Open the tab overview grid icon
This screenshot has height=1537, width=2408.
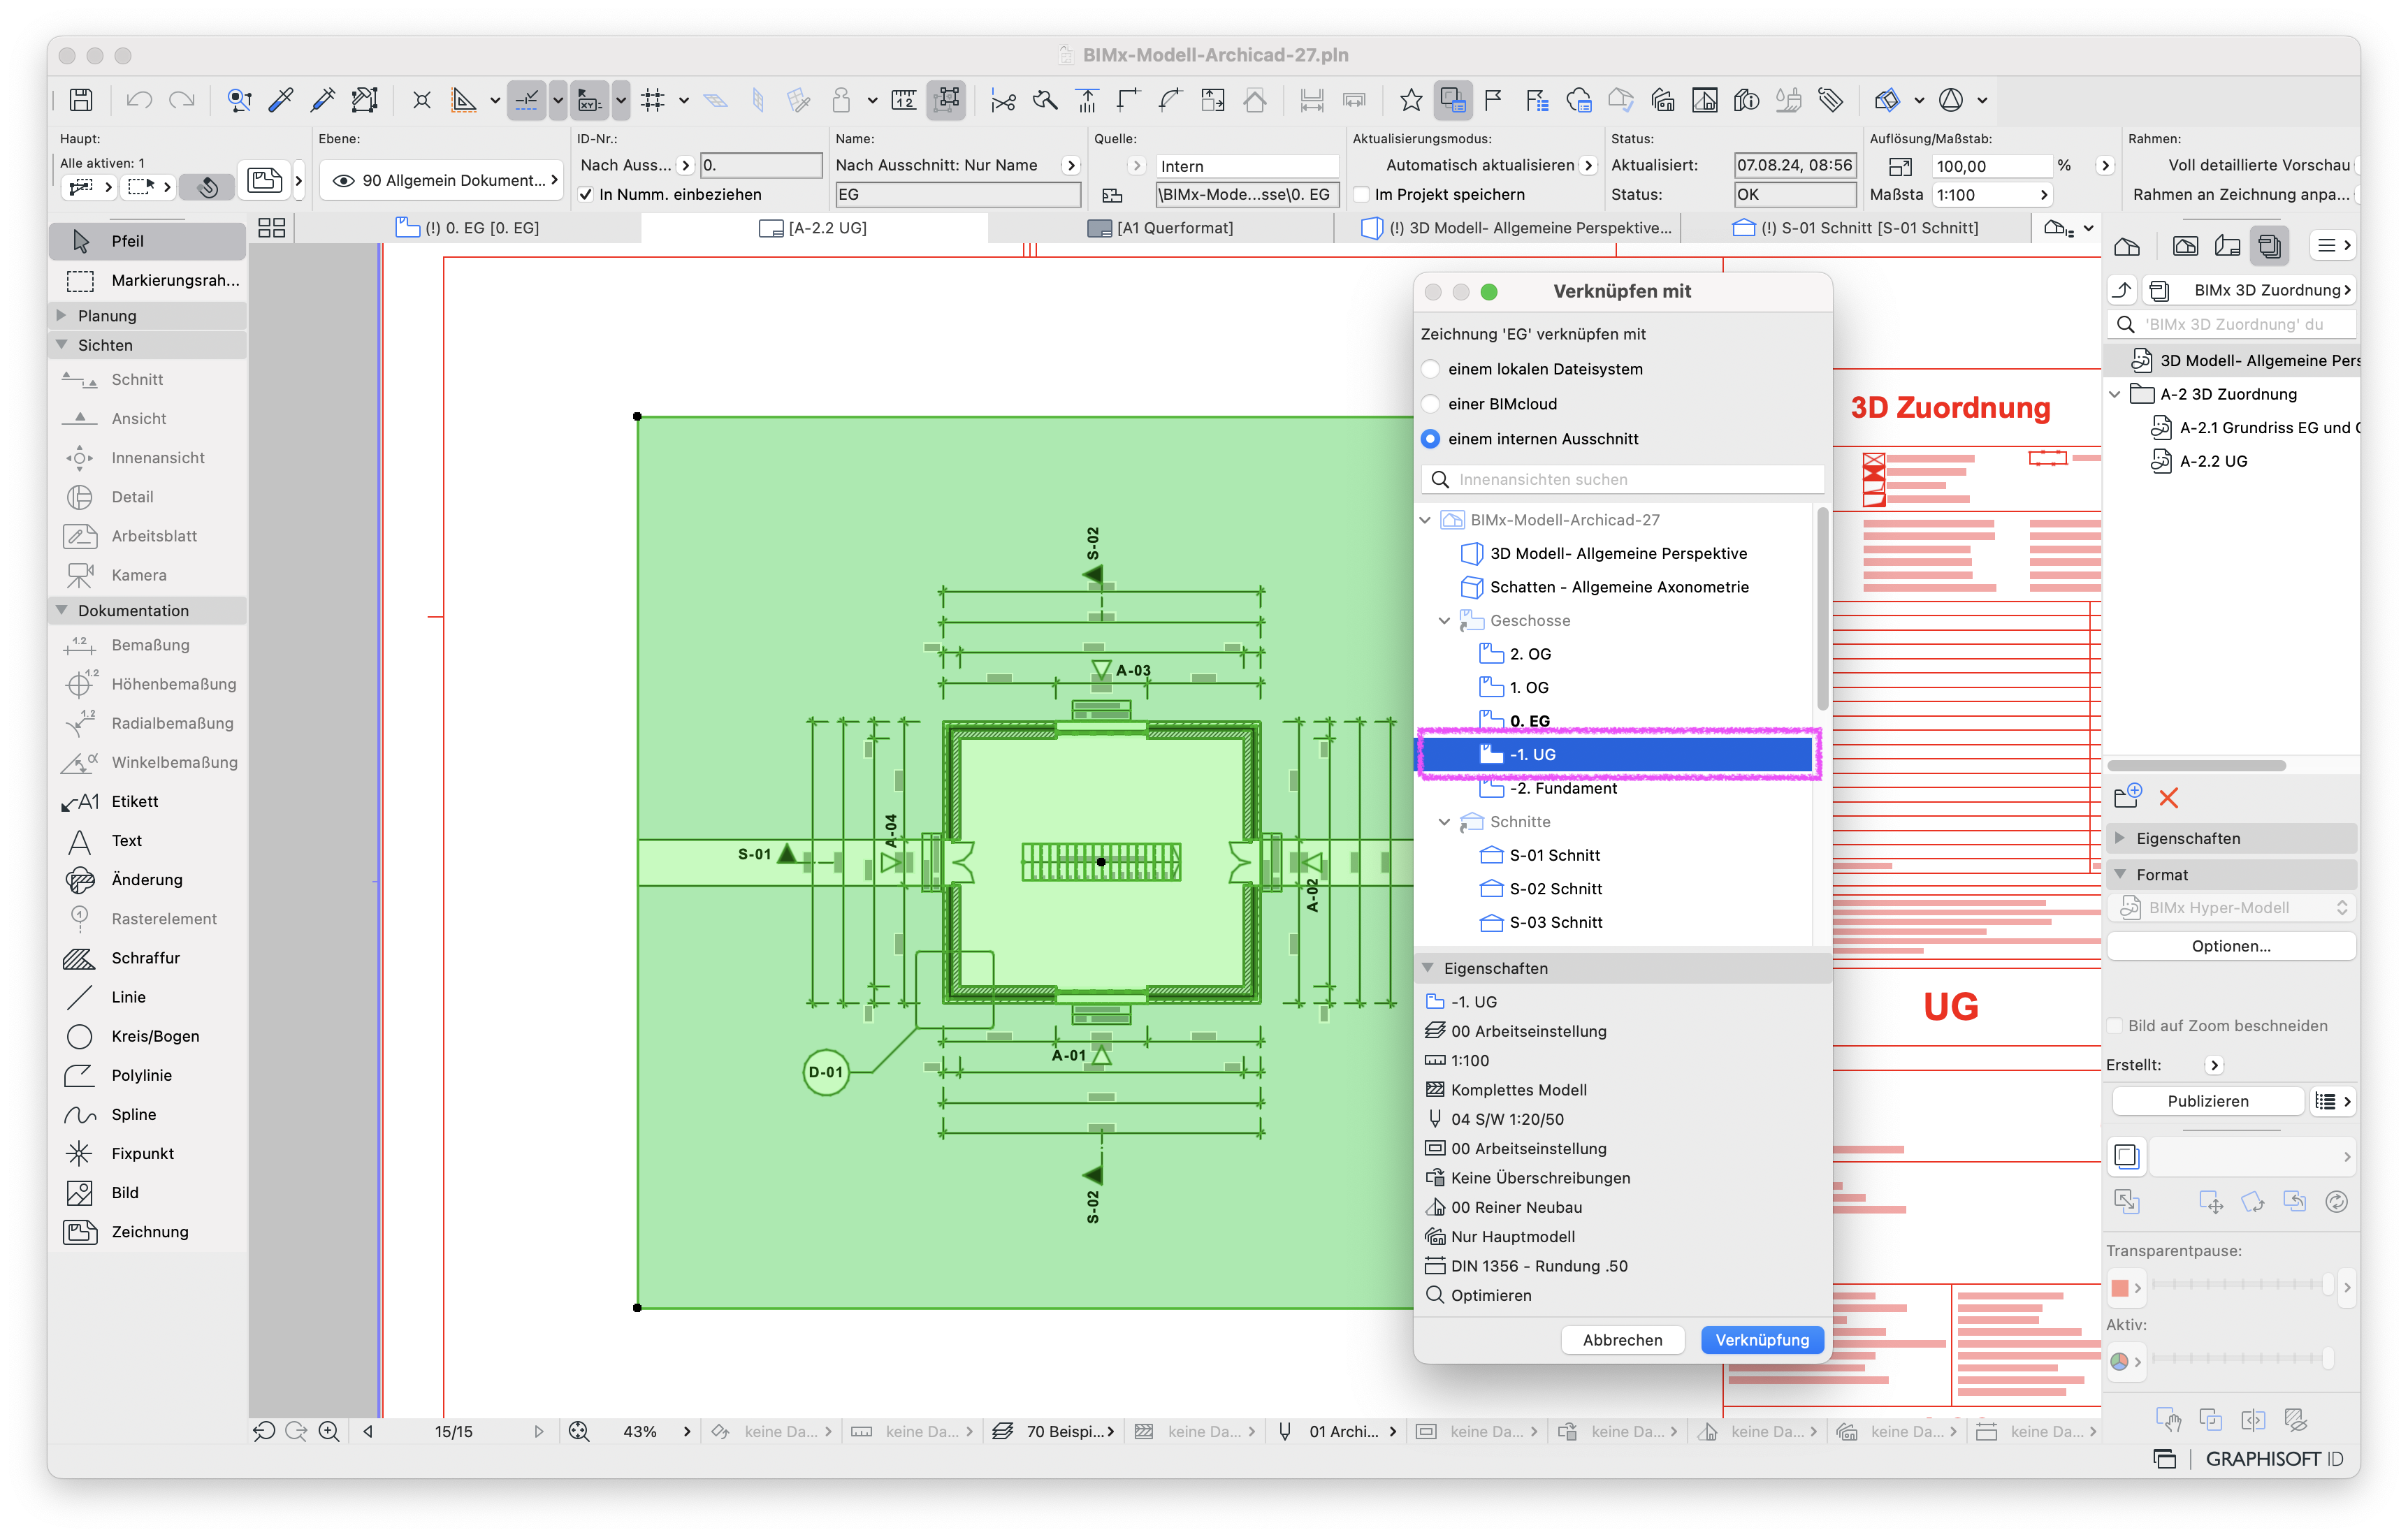click(x=271, y=228)
